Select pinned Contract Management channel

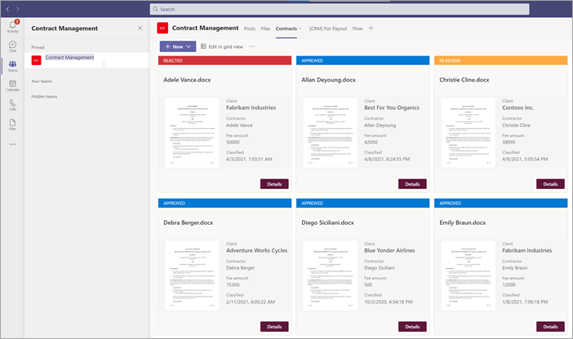[87, 60]
